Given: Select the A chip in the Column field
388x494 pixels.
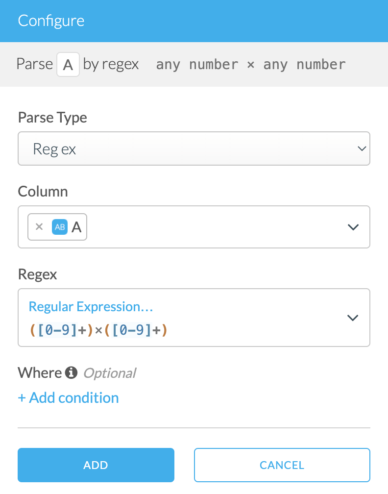Looking at the screenshot, I should click(x=76, y=226).
